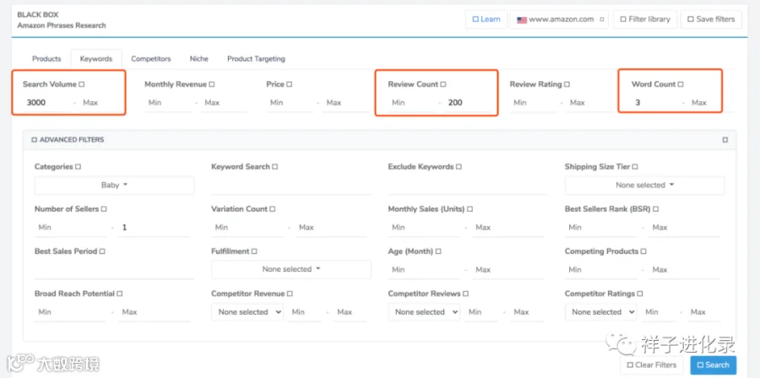Click the info icon beside Search Volume
Screen dimensions: 760x378
click(x=81, y=84)
